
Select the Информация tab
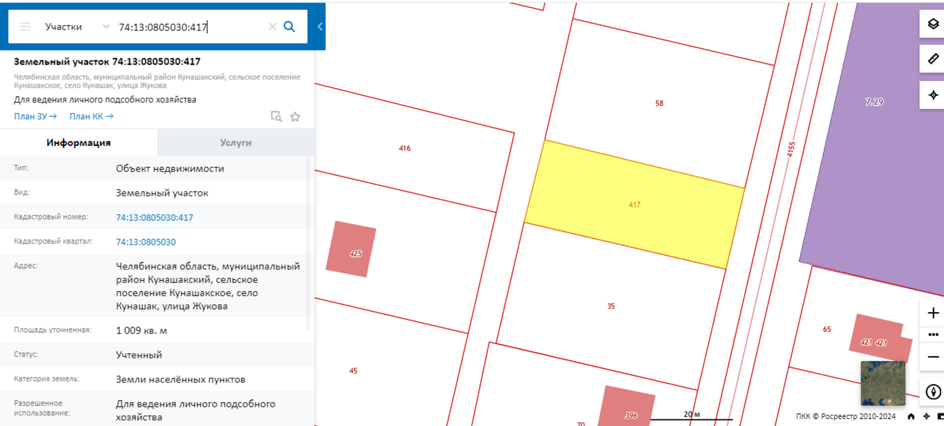point(78,143)
